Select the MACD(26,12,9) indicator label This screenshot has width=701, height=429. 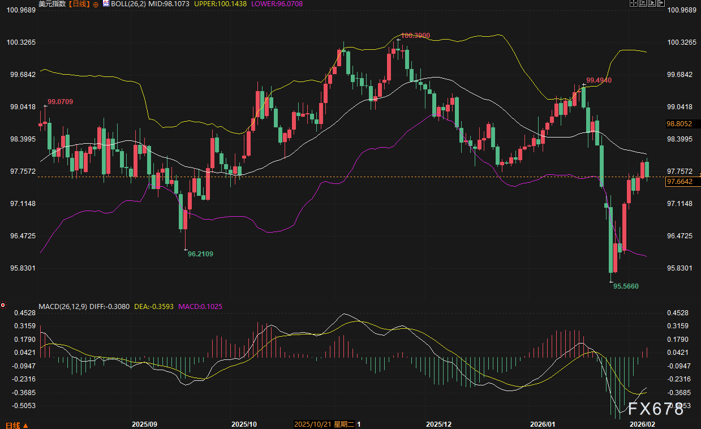[x=63, y=307]
